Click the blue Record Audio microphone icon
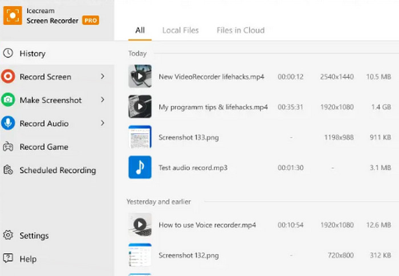399x276 pixels. tap(8, 123)
